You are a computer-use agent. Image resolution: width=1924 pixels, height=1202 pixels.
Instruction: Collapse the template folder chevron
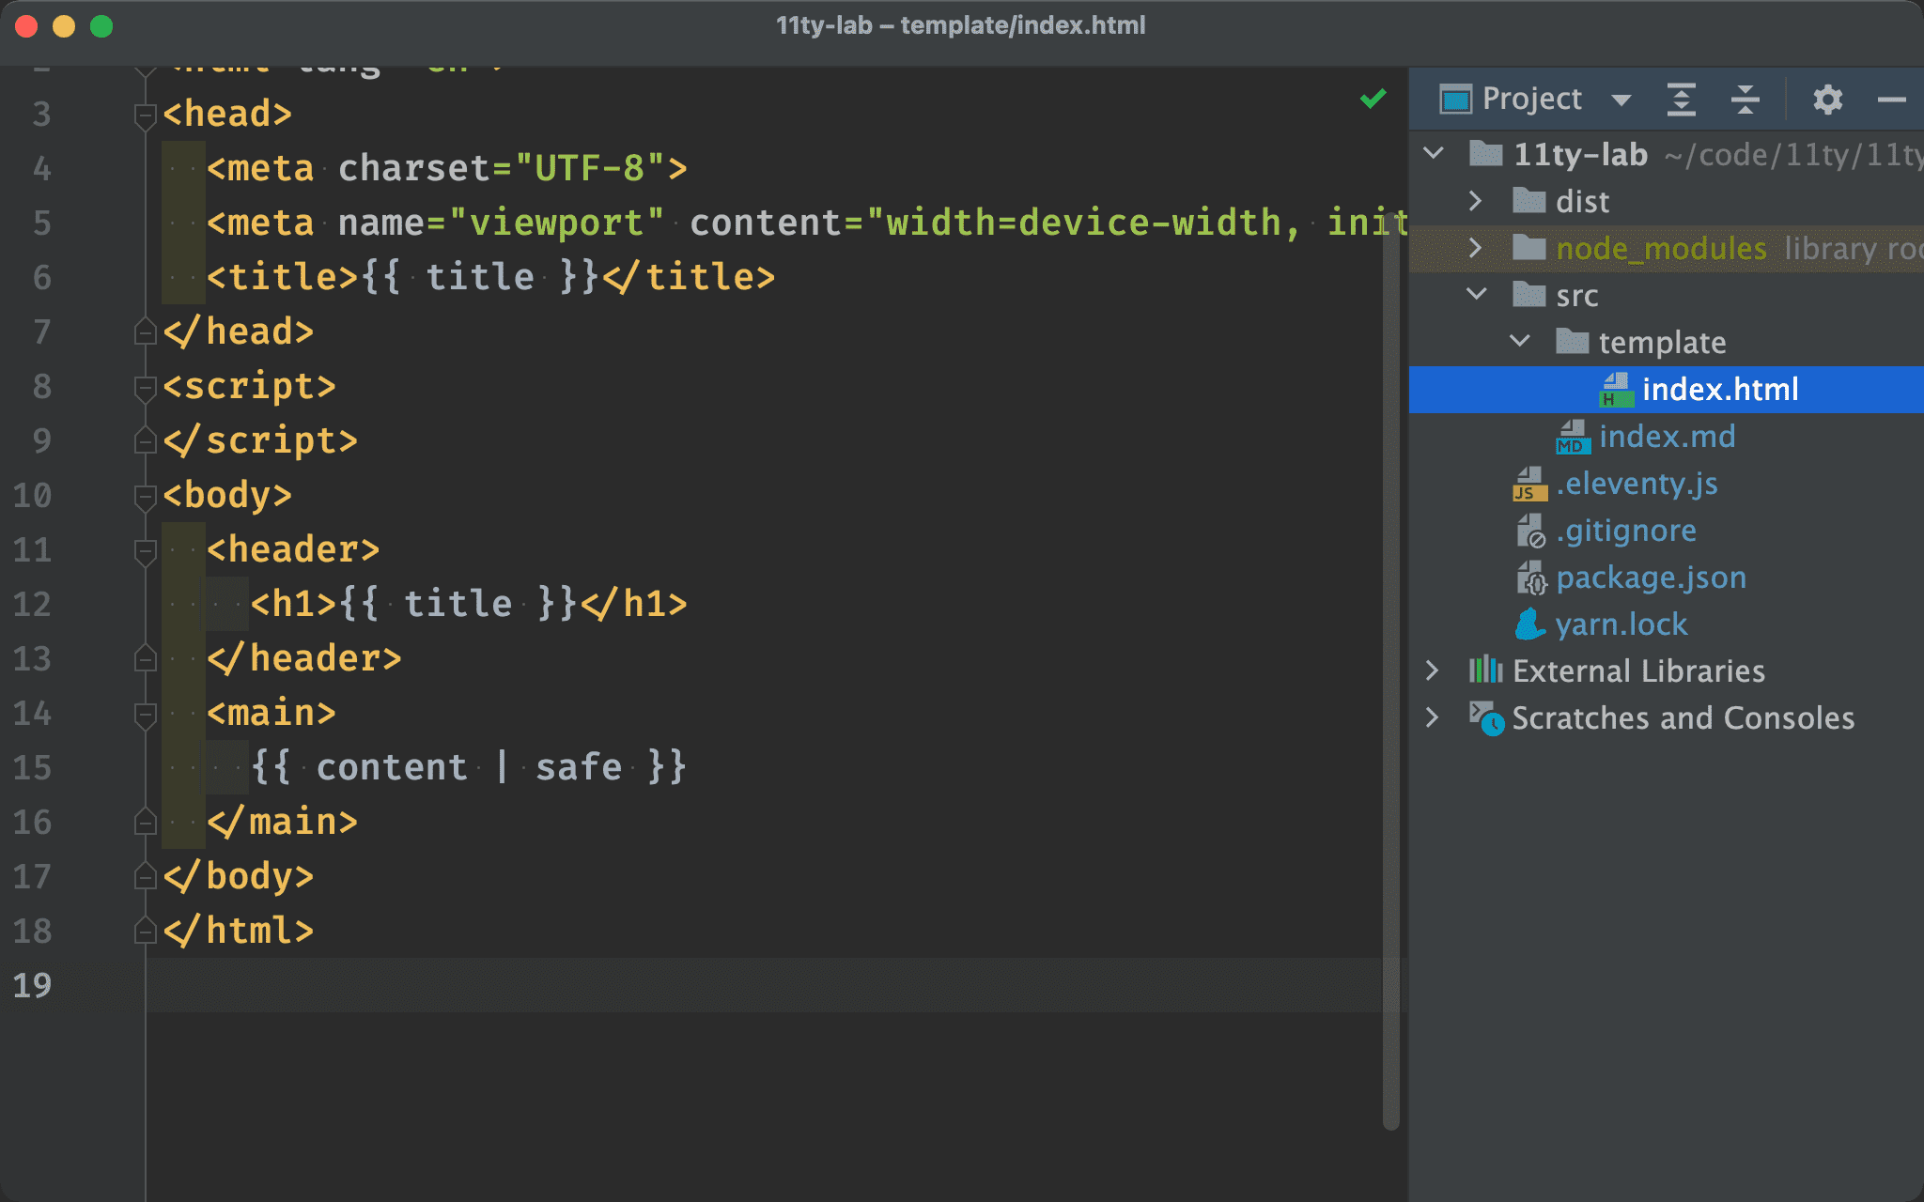[x=1520, y=341]
